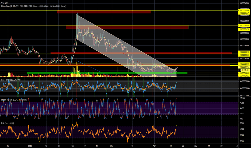Image resolution: width=251 pixels, height=148 pixels.
Task: Select red resistance zone at 0.00003754 level
Action: 104,12
